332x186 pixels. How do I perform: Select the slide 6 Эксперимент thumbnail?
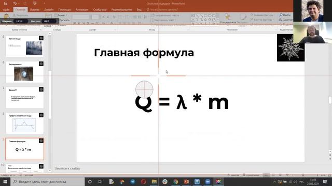(24, 72)
